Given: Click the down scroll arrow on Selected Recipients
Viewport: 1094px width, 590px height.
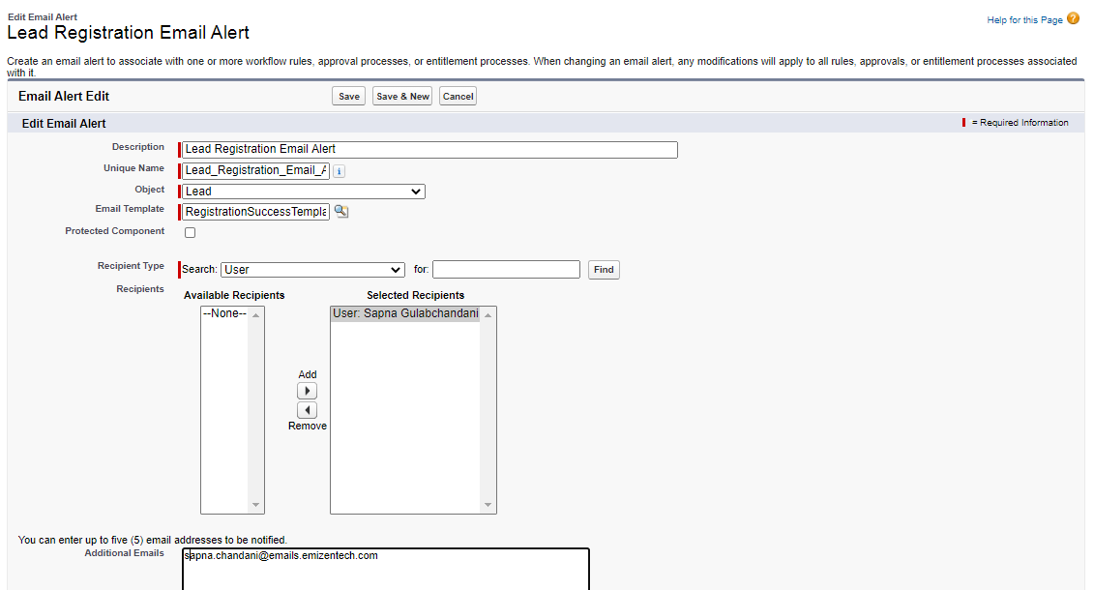Looking at the screenshot, I should coord(488,504).
